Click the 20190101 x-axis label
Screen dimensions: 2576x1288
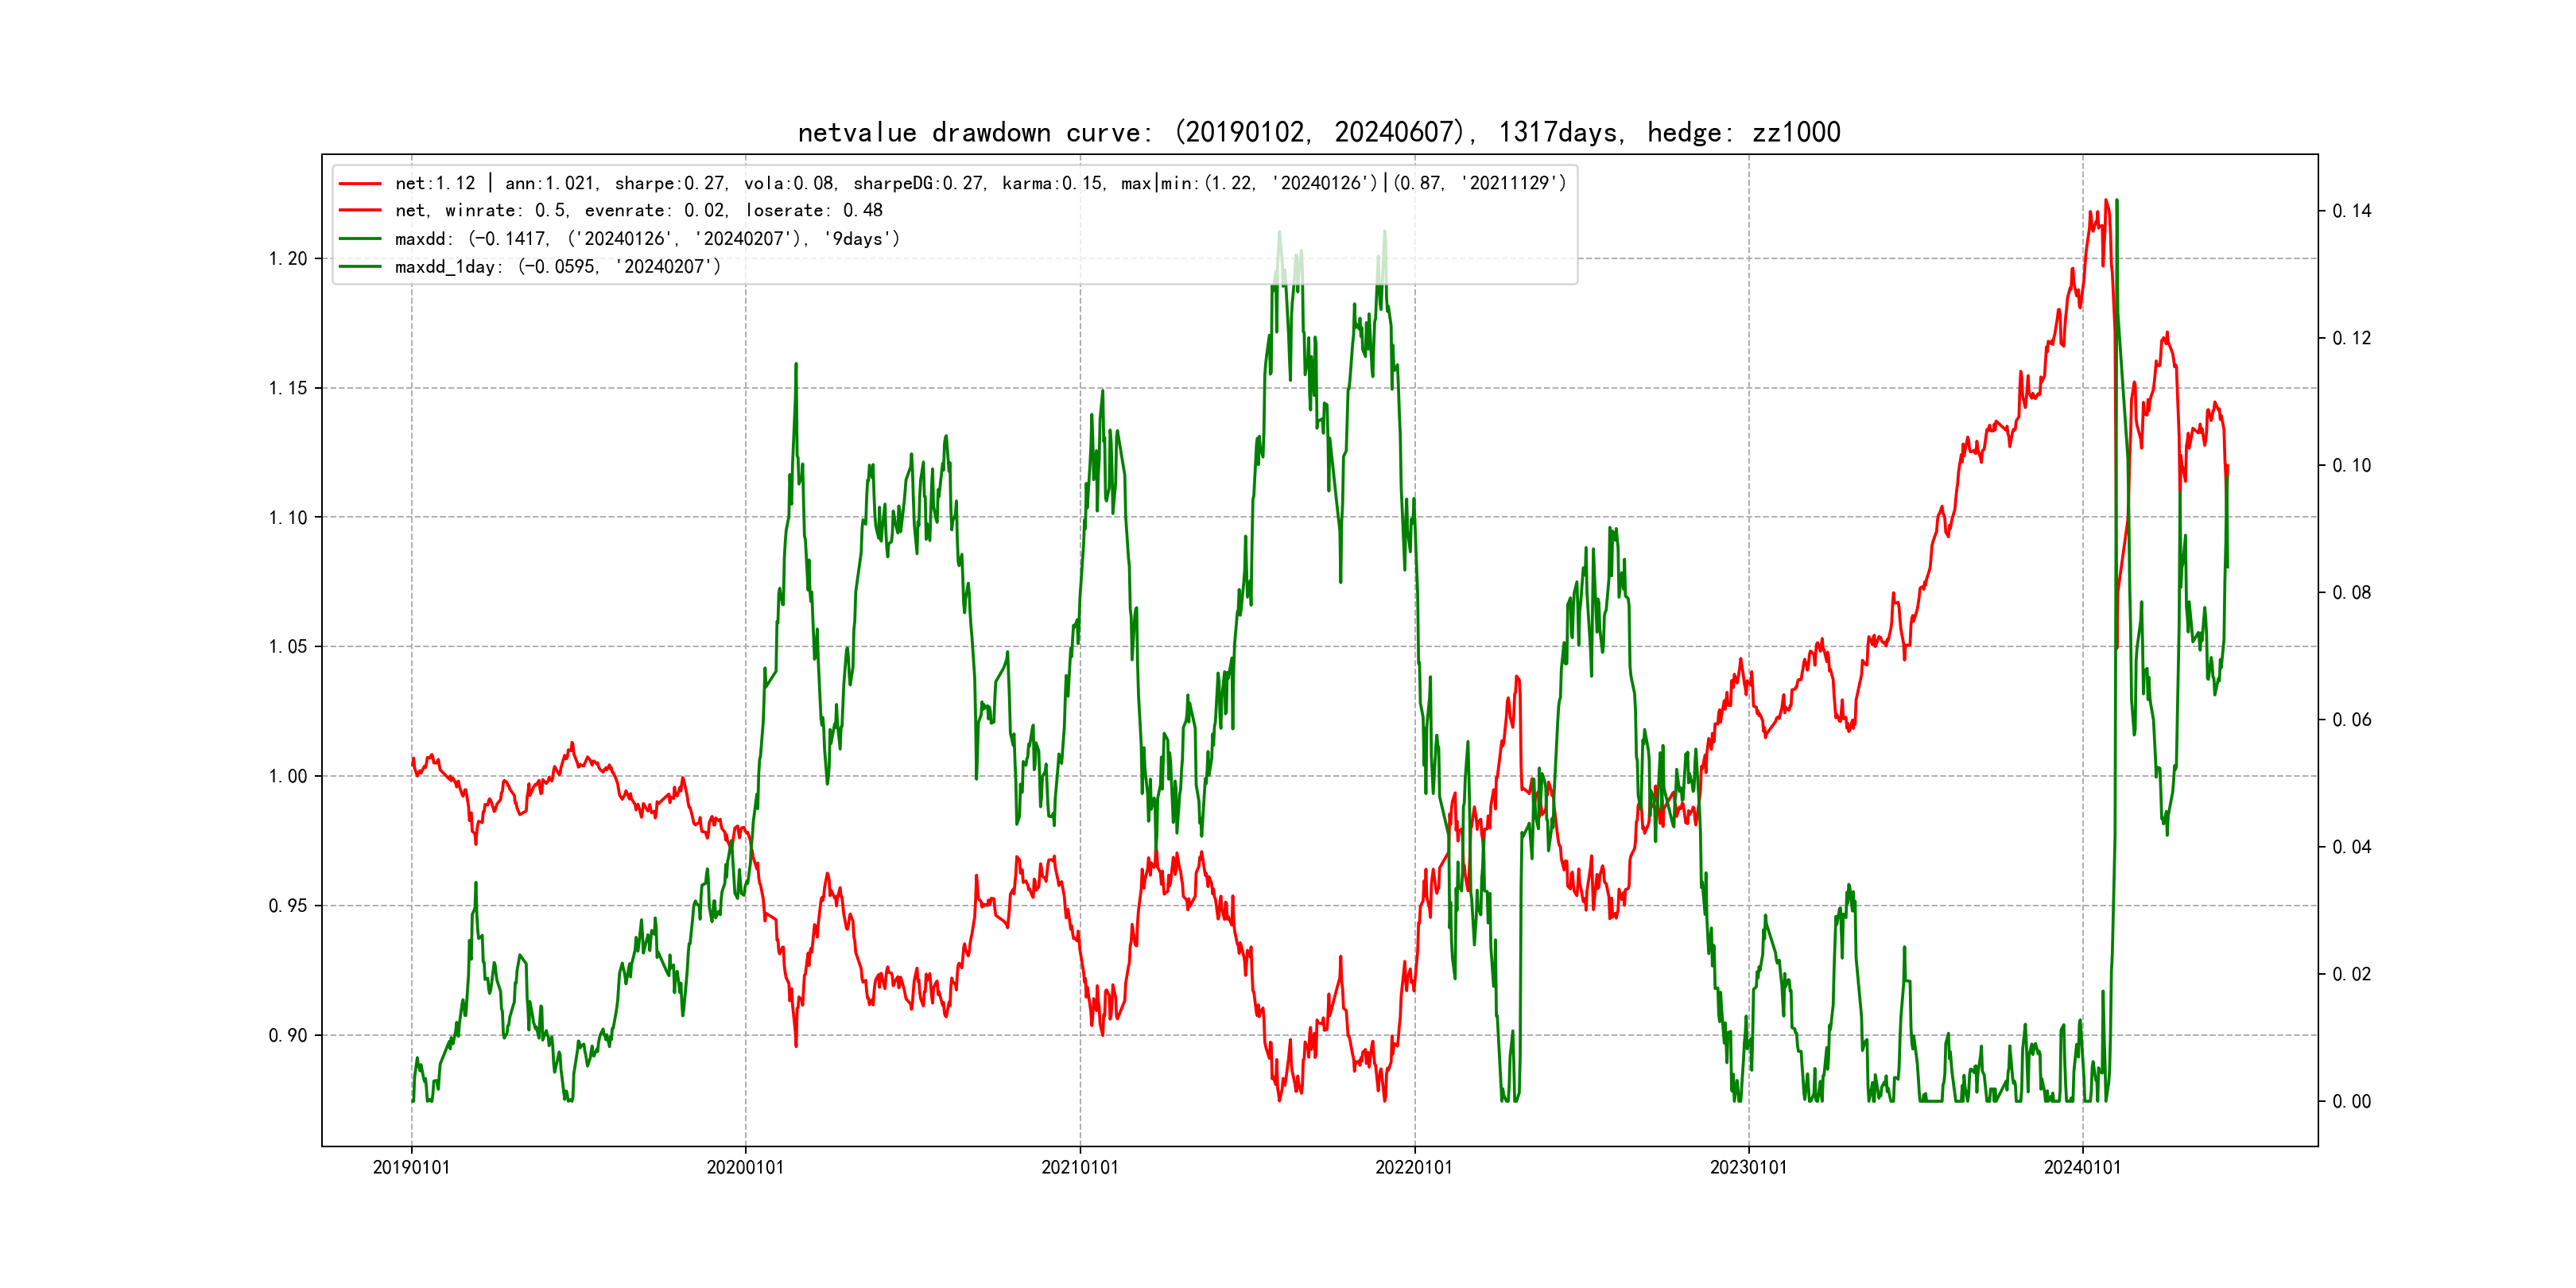[411, 1167]
